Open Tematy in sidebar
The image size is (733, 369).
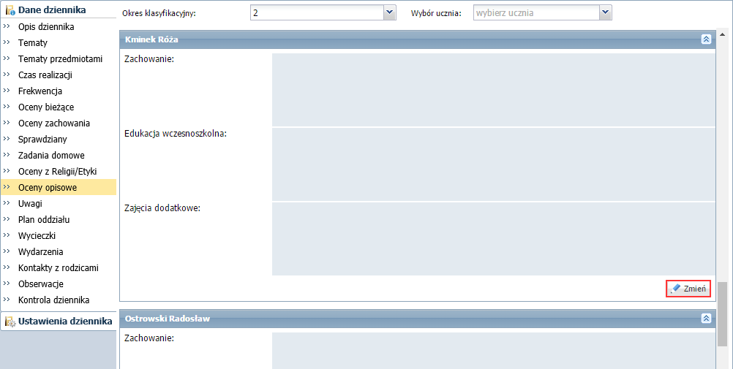(33, 43)
